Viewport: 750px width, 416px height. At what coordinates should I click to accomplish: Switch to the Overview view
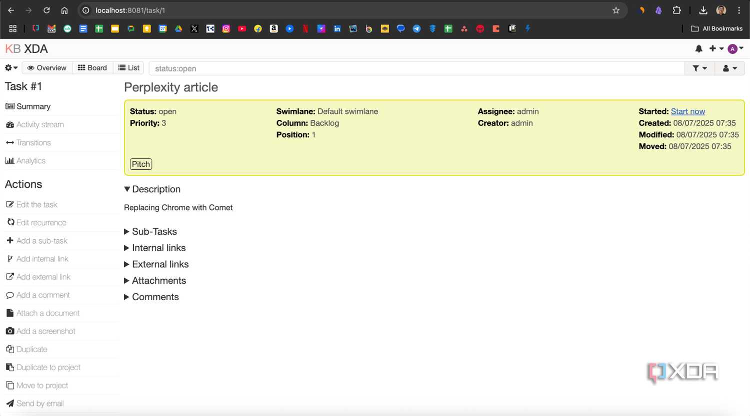coord(47,68)
